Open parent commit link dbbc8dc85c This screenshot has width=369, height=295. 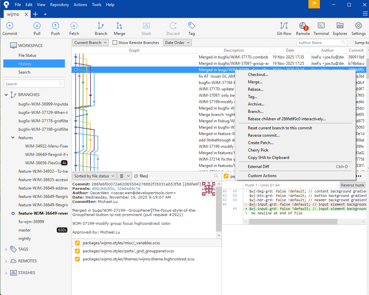pyautogui.click(x=103, y=188)
